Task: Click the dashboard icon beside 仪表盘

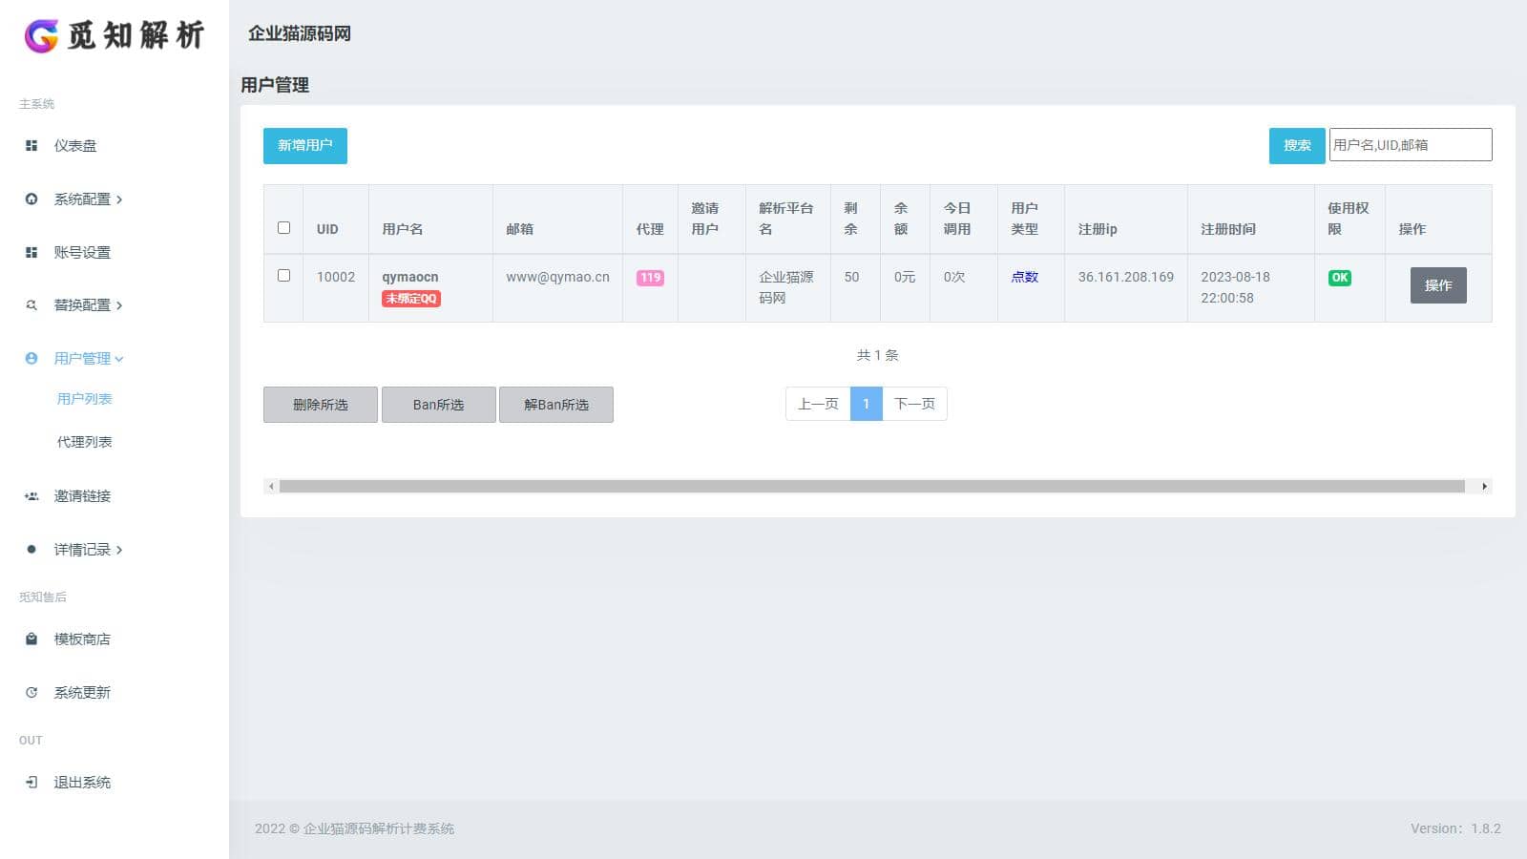Action: click(31, 146)
